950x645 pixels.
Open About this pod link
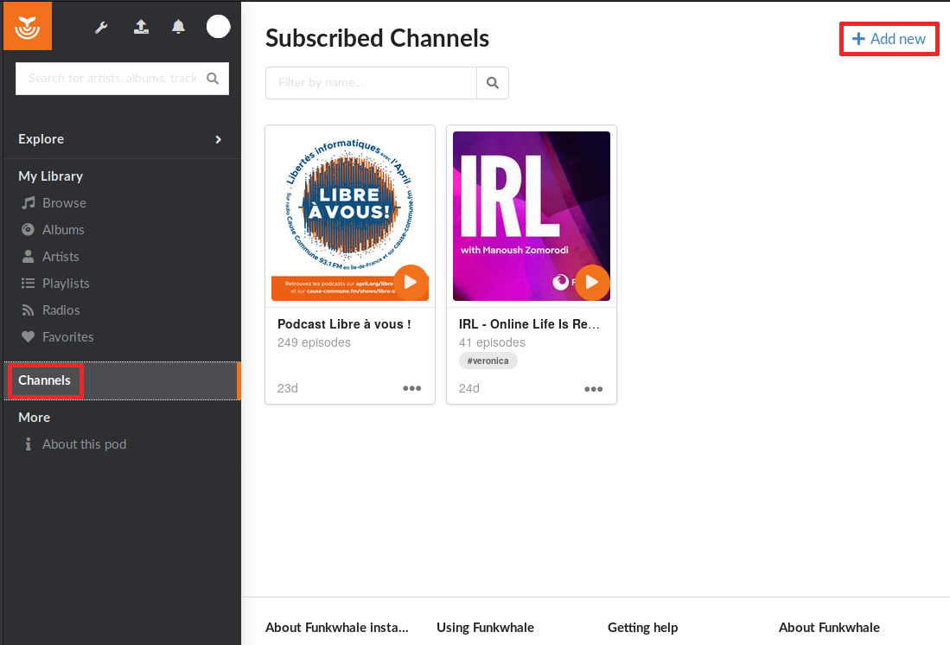pyautogui.click(x=84, y=444)
